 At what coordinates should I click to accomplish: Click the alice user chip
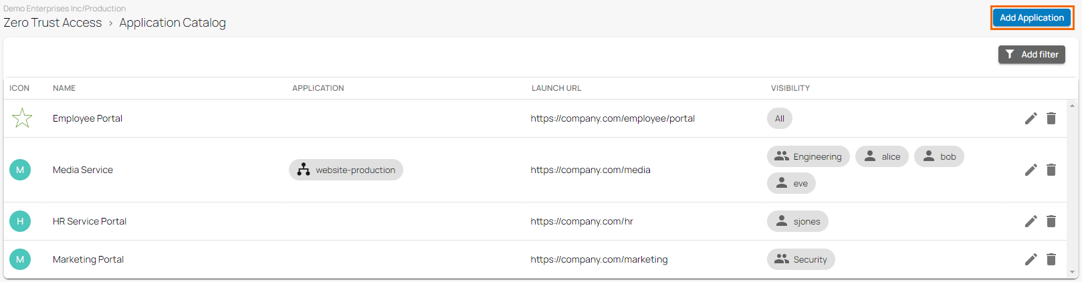882,156
